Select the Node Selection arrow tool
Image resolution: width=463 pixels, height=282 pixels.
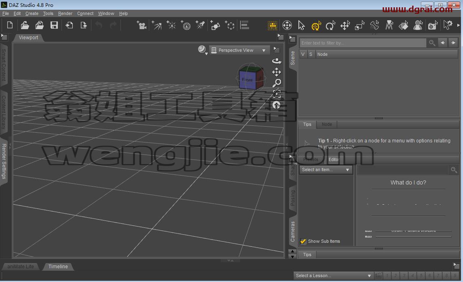point(301,25)
